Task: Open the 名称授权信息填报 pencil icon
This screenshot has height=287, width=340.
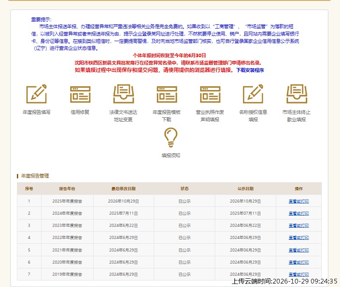Action: tap(253, 94)
